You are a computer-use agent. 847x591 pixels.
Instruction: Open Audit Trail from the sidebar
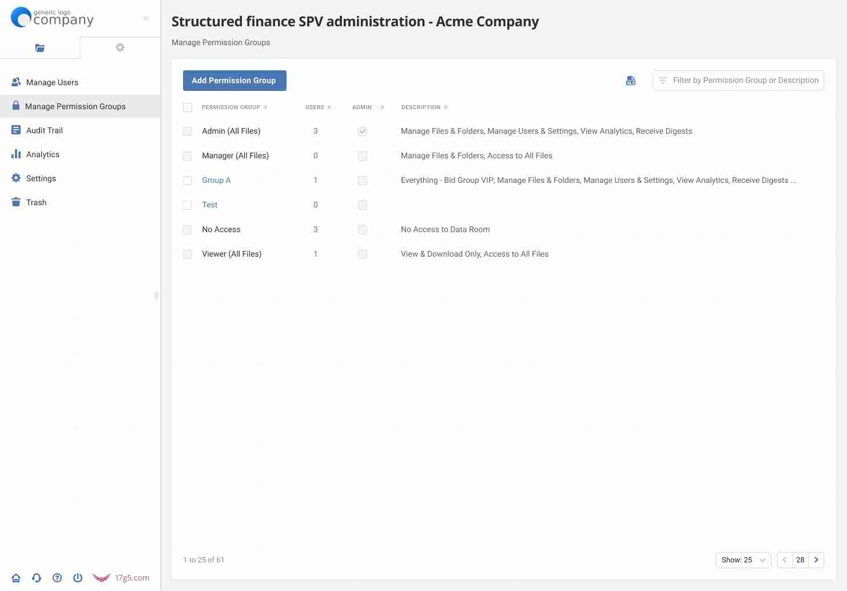coord(44,130)
